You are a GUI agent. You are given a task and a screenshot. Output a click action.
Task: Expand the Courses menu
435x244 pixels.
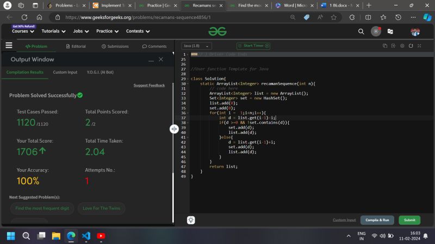tap(22, 31)
